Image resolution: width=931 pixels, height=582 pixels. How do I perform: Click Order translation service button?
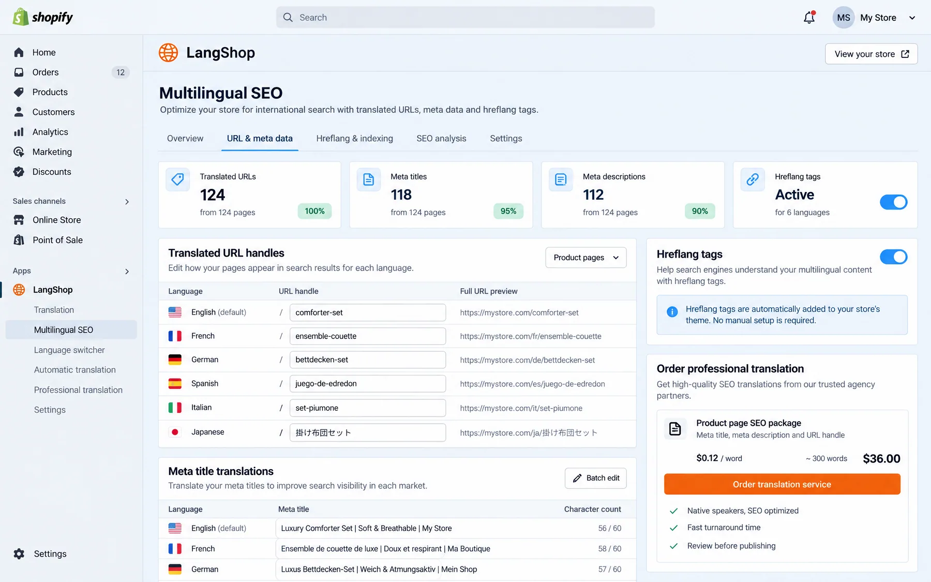(x=782, y=484)
